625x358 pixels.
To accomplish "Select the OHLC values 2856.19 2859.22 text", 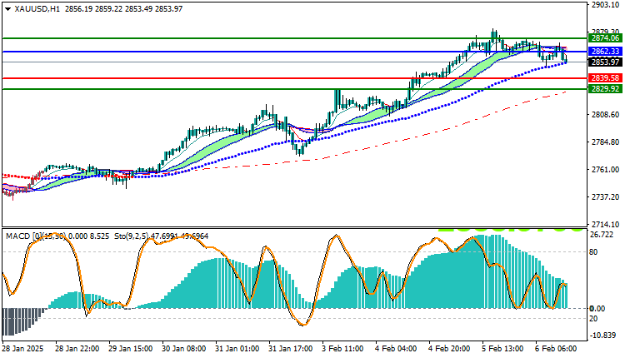I will tap(93, 9).
